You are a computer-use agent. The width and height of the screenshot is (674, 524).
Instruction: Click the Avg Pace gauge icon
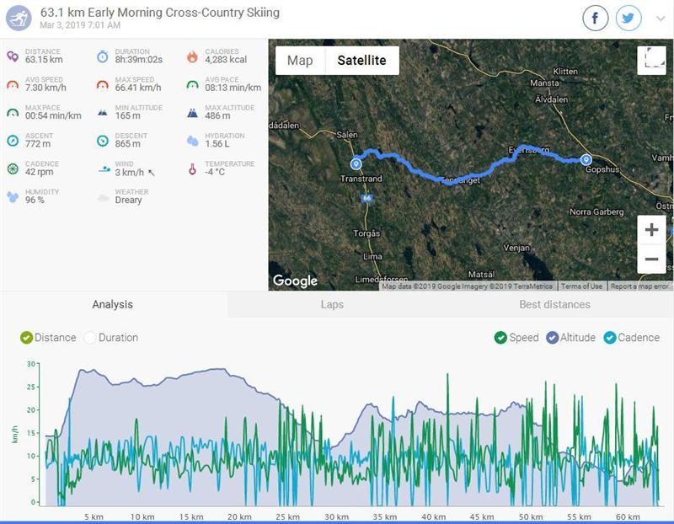coord(192,85)
